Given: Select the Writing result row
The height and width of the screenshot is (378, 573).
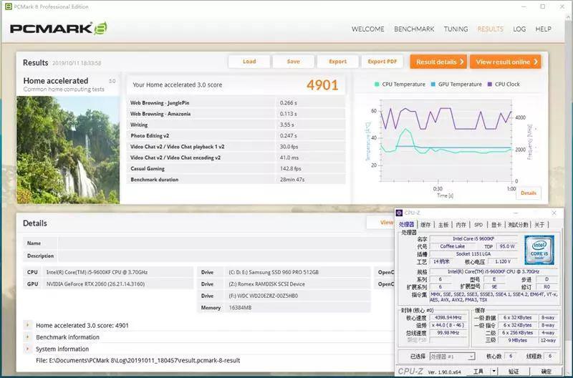Looking at the screenshot, I should (x=236, y=125).
